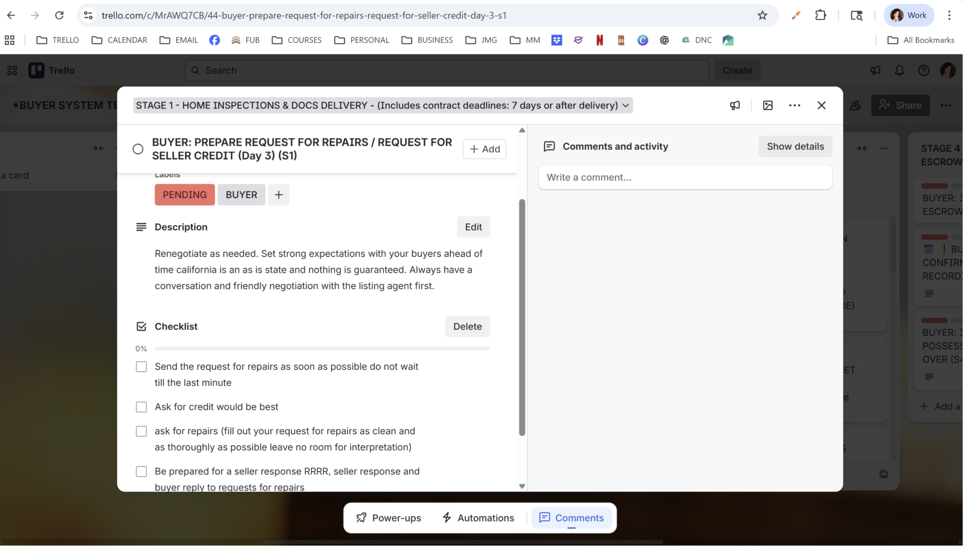This screenshot has width=963, height=546.
Task: Open the Work profile menu in Chrome
Action: (x=908, y=15)
